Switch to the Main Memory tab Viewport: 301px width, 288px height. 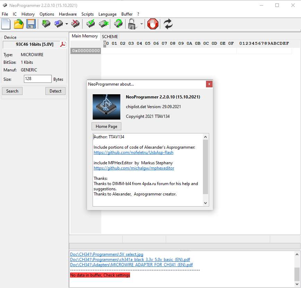[x=85, y=36]
